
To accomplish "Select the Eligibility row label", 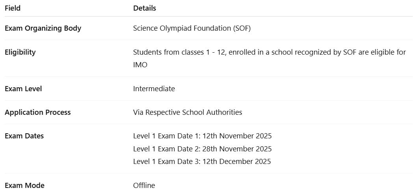I will point(20,52).
